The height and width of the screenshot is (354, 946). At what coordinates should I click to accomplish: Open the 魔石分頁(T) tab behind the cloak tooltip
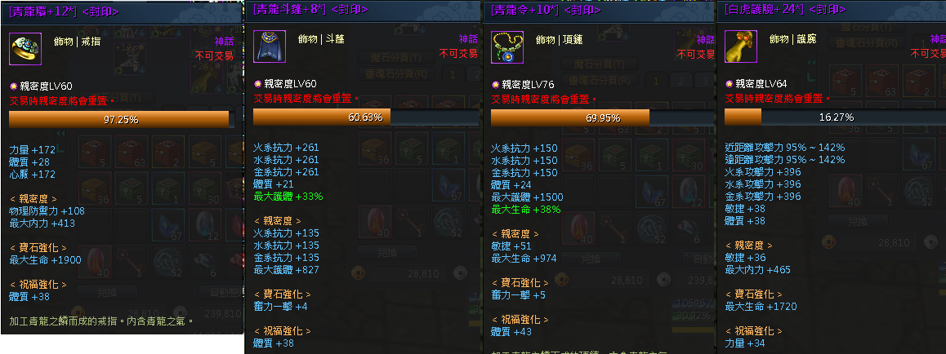pyautogui.click(x=395, y=58)
